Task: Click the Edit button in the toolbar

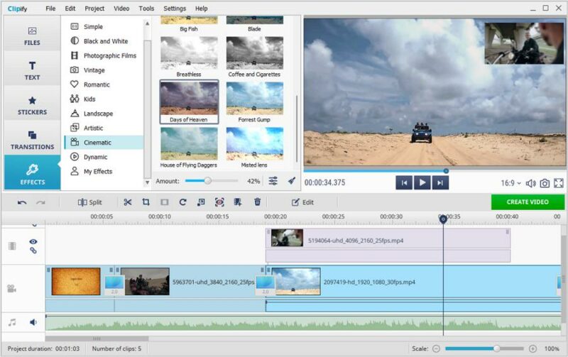Action: coord(303,202)
